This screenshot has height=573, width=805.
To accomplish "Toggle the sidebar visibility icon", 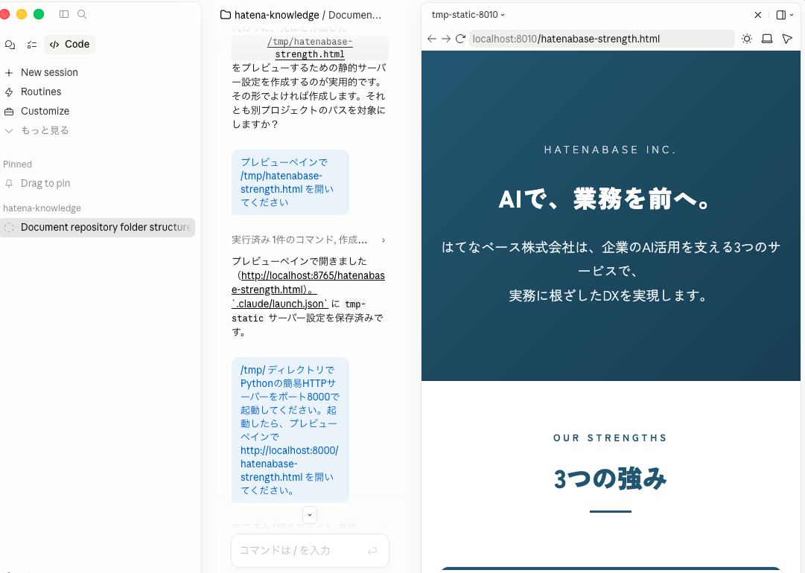I will [x=64, y=14].
